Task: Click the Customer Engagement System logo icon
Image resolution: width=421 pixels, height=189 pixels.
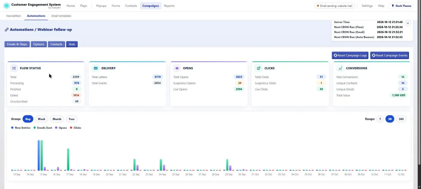Action: tap(6, 6)
